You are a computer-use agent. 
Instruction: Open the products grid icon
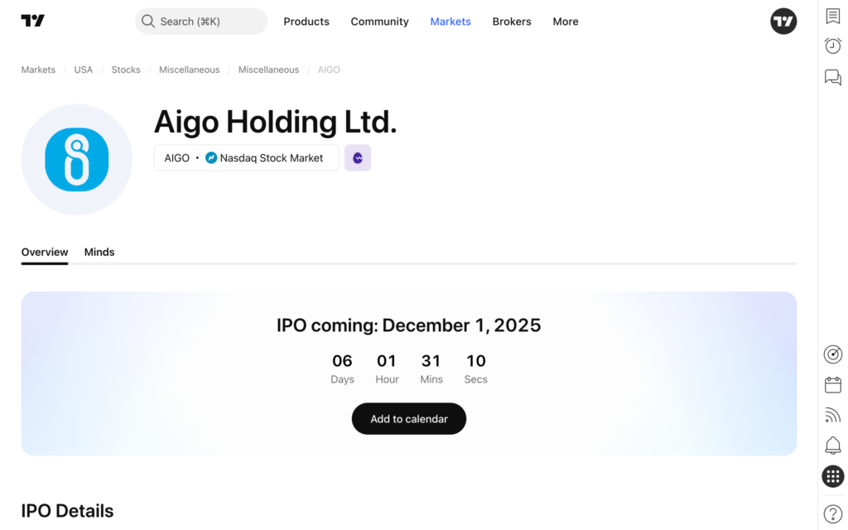click(833, 476)
